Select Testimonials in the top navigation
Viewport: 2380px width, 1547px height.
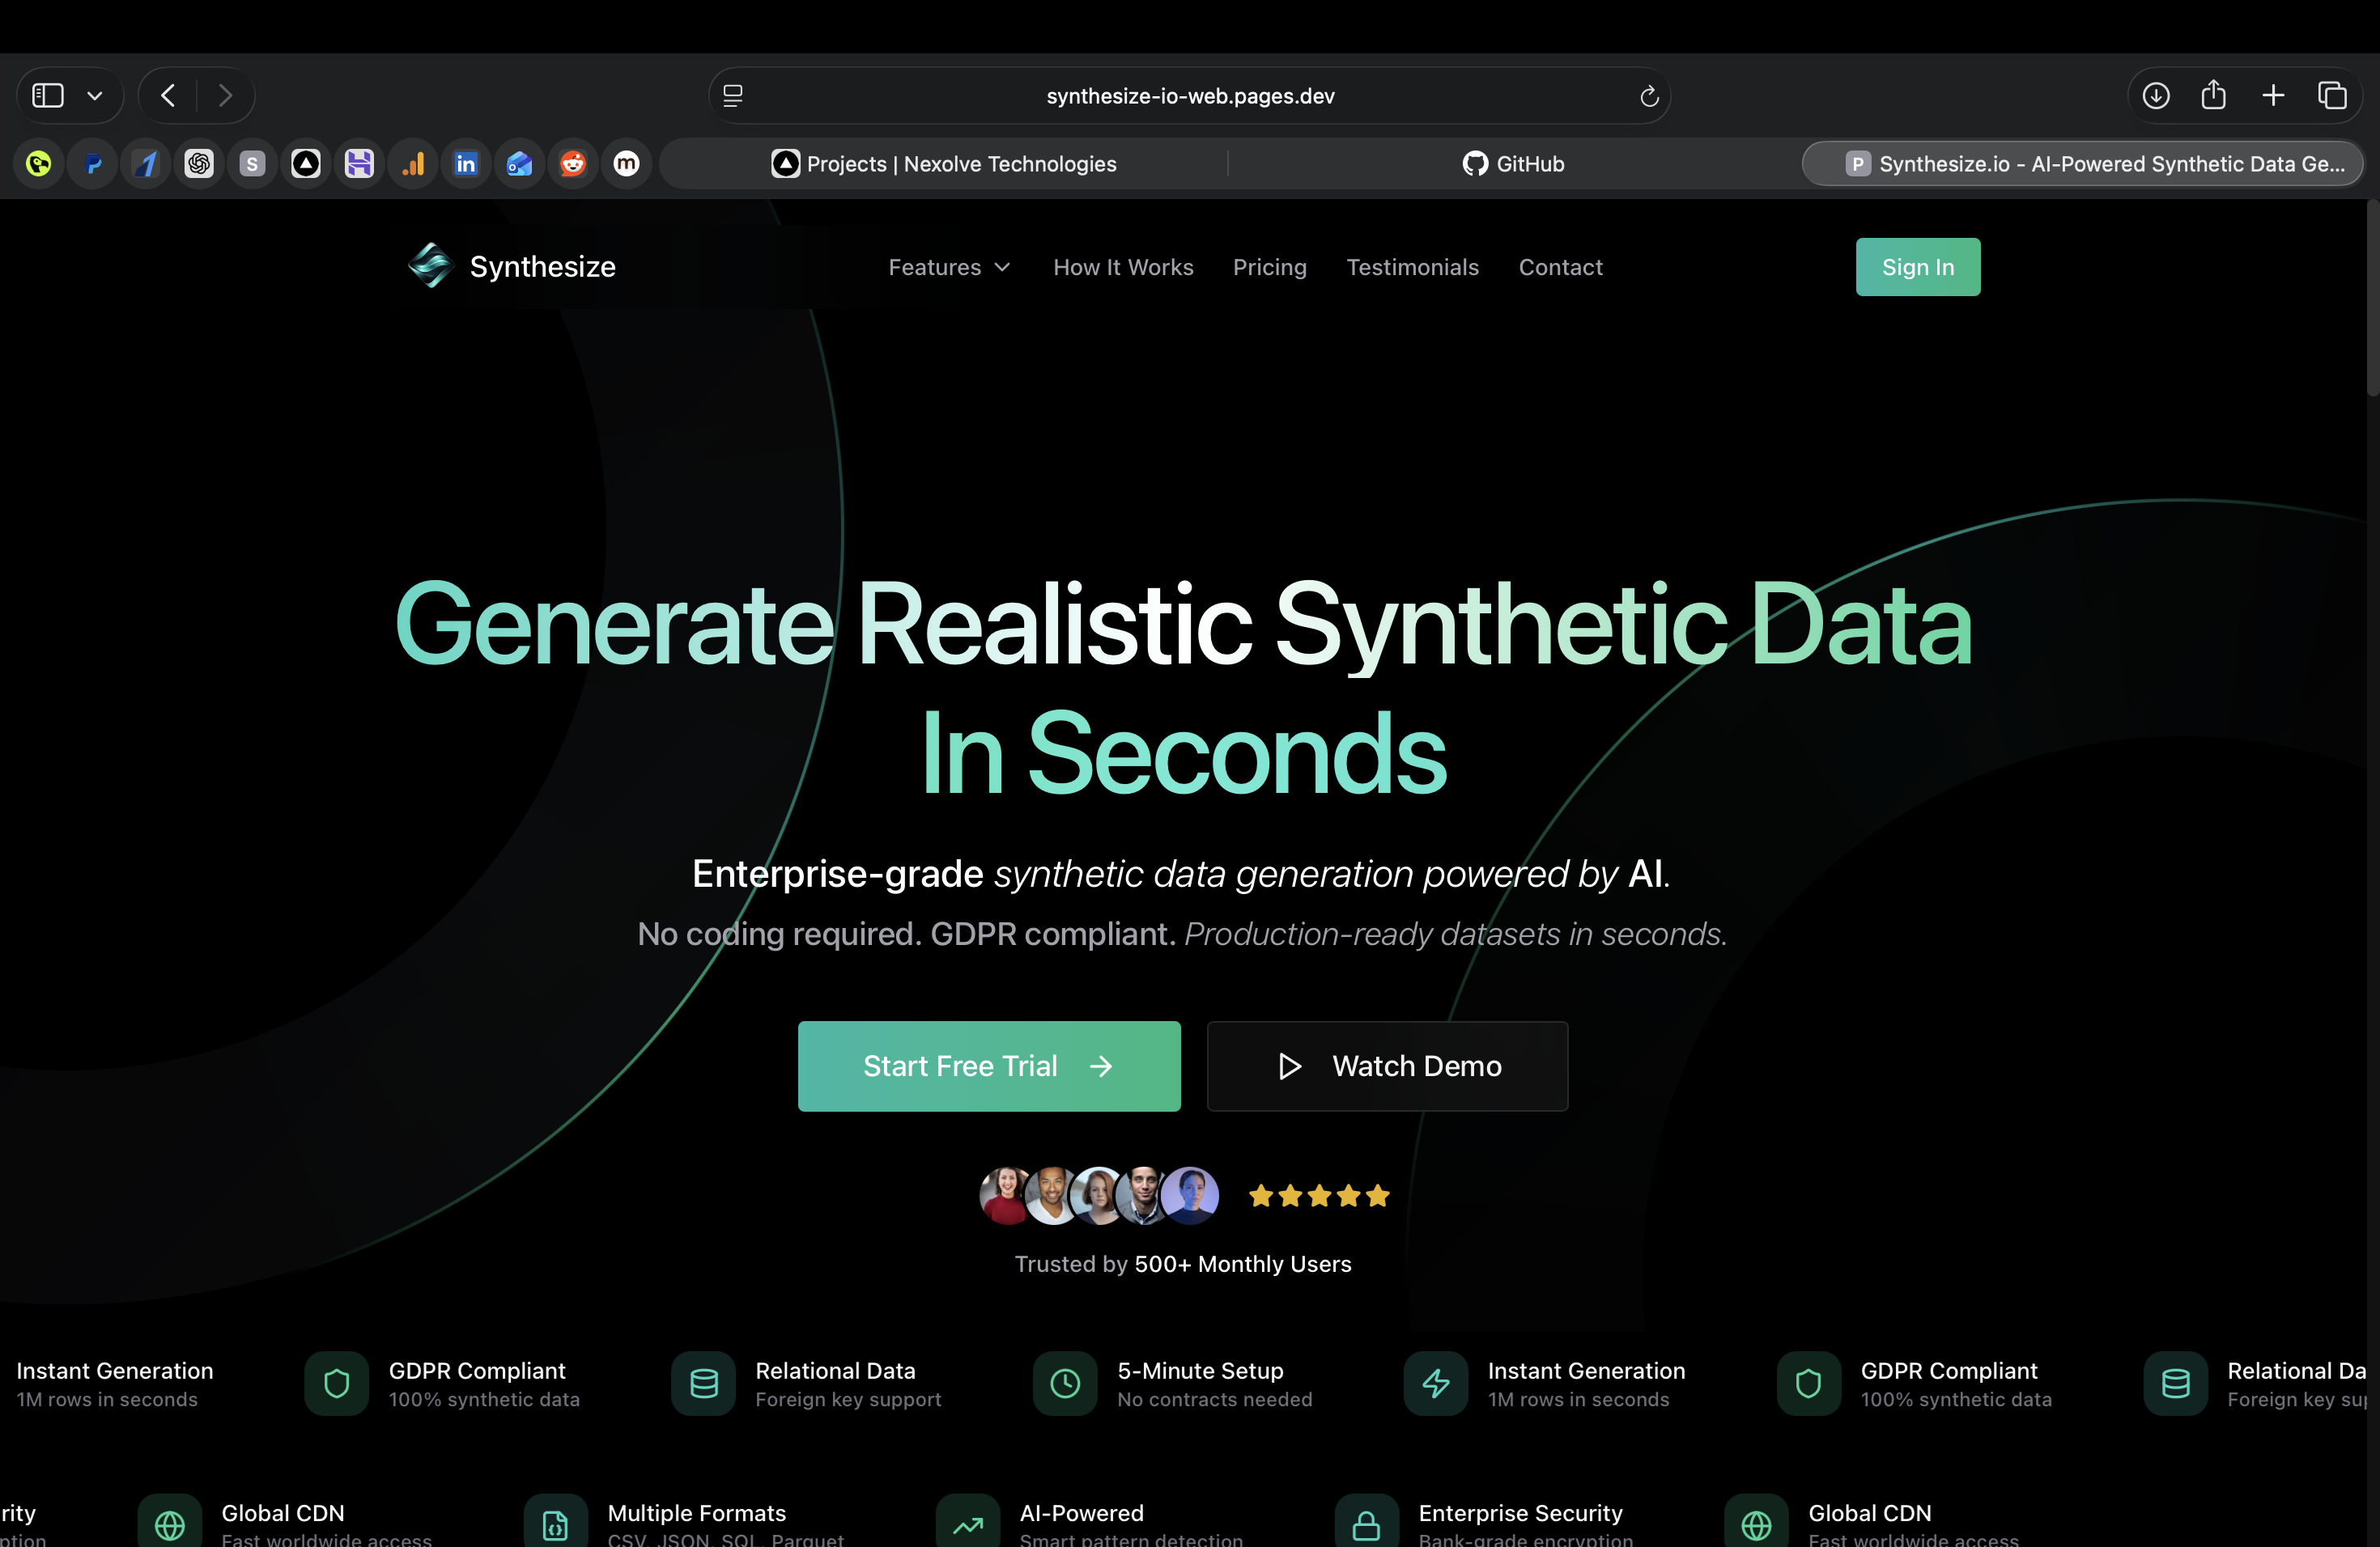pyautogui.click(x=1412, y=267)
